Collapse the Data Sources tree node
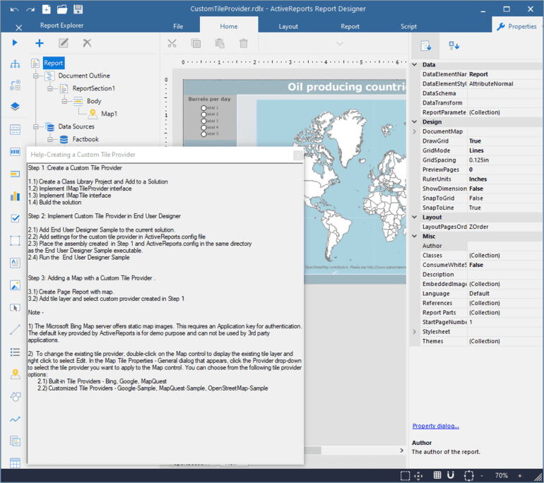544x483 pixels. click(36, 126)
